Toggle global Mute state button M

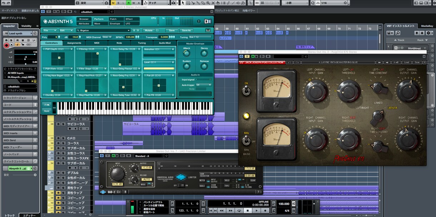(113, 3)
